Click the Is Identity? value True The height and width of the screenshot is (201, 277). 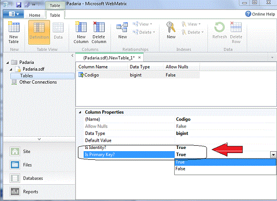(x=181, y=148)
